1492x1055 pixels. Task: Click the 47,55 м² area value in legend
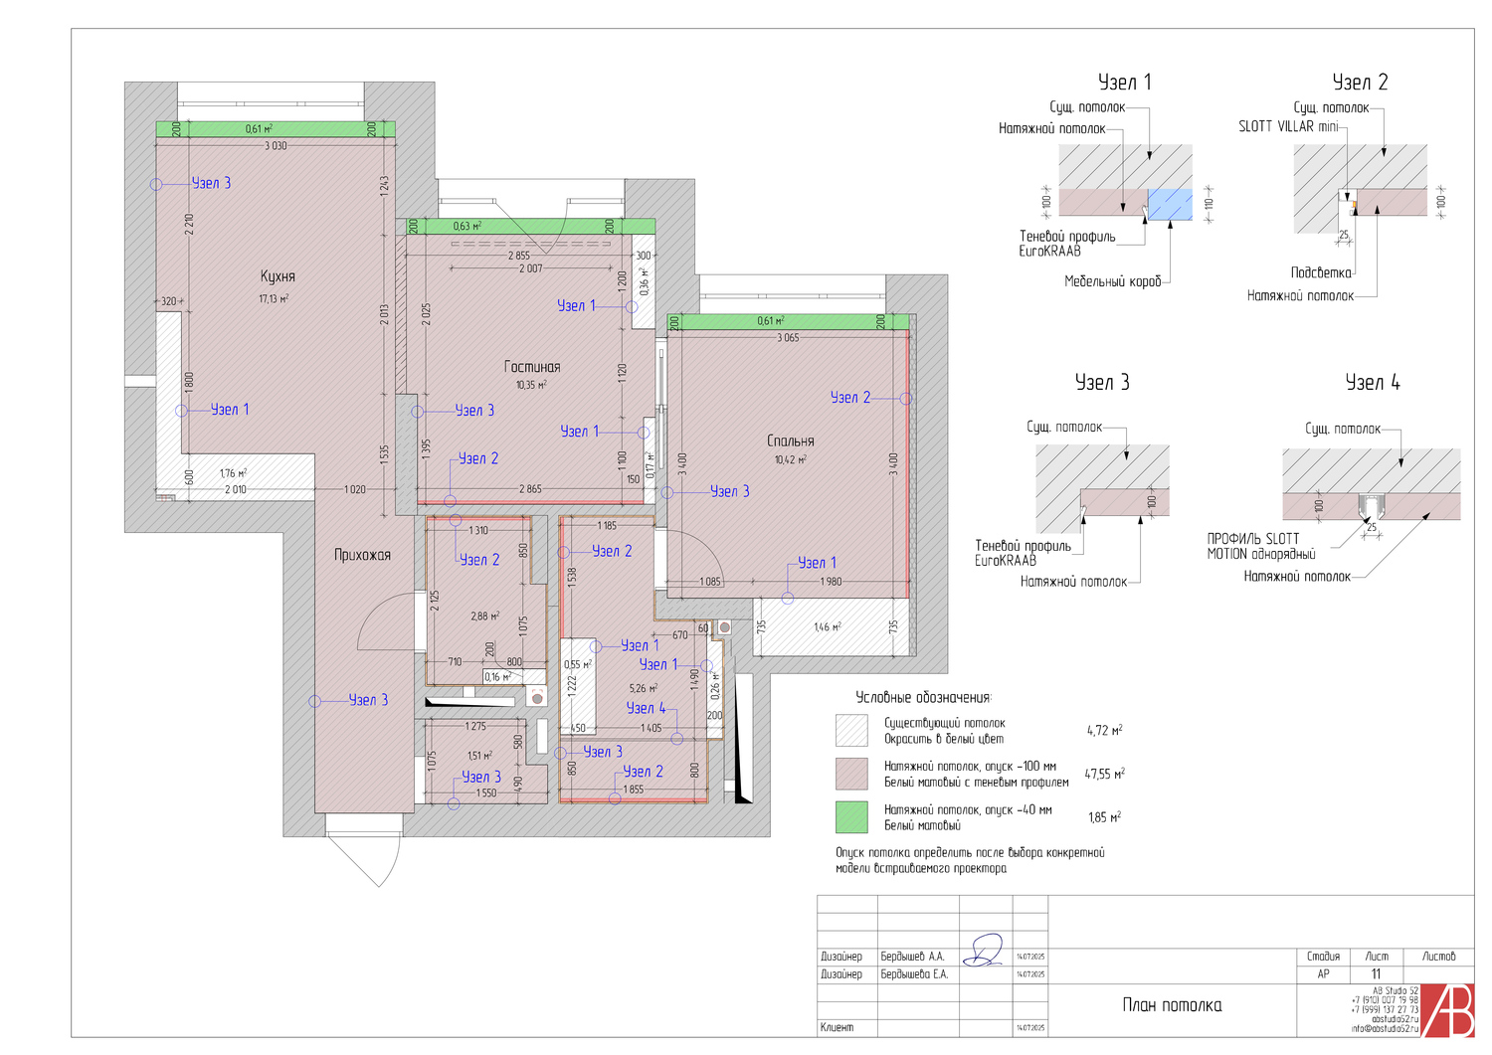(1104, 774)
